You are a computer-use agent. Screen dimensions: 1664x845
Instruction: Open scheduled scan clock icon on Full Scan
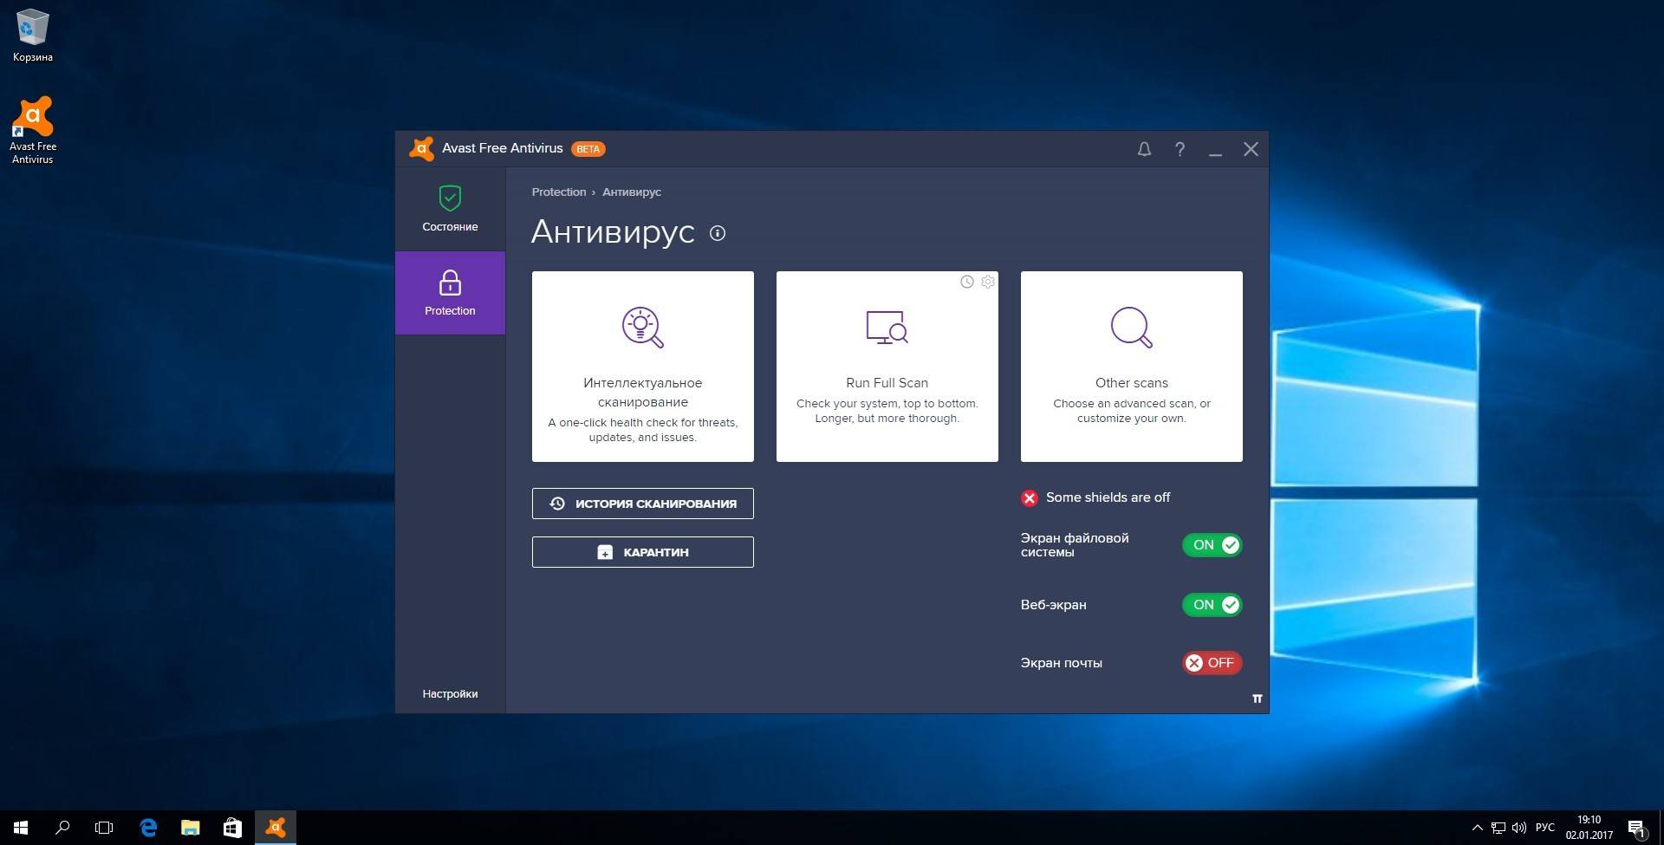pyautogui.click(x=967, y=282)
